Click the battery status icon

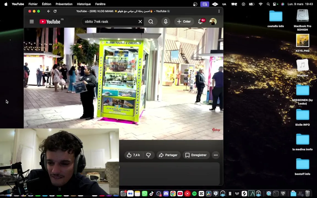pyautogui.click(x=252, y=4)
